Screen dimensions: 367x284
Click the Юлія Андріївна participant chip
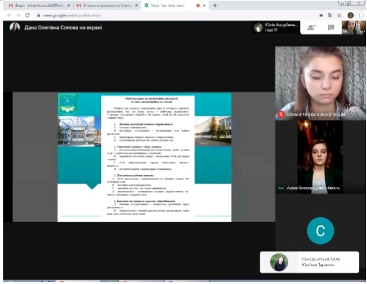tap(276, 28)
